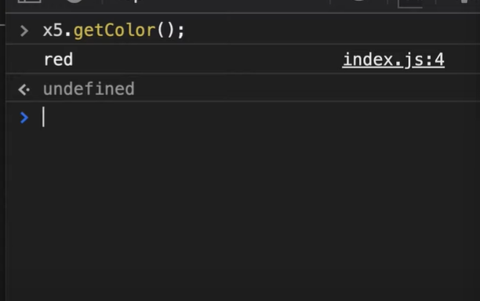Click the empty console area below prompt
The image size is (480, 301).
(x=242, y=214)
